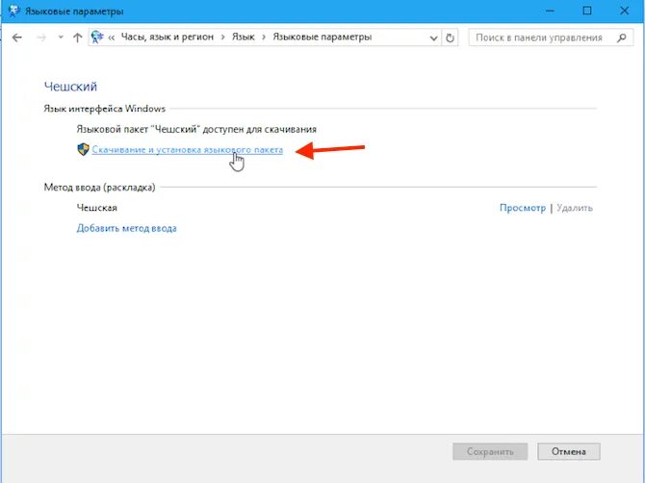Click the UAC shield icon
645x483 pixels.
[x=83, y=149]
